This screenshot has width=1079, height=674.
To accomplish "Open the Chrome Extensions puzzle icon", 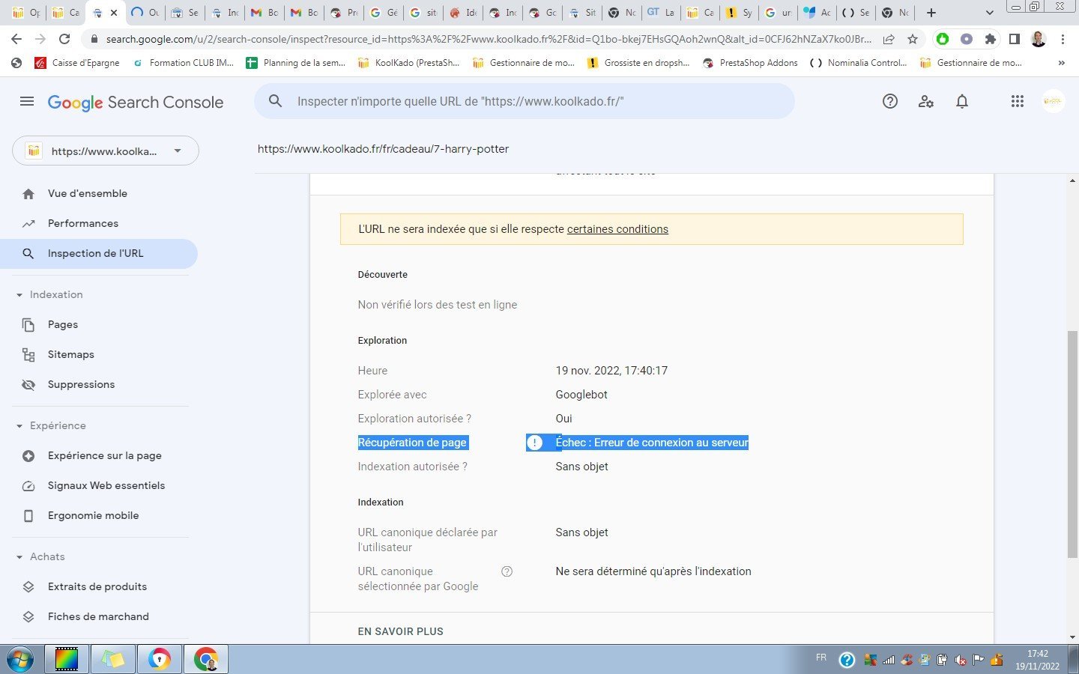I will tap(991, 39).
